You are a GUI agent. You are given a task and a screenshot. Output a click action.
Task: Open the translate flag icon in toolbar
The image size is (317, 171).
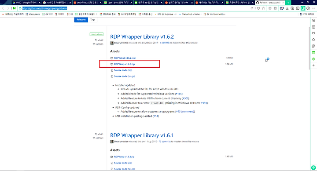(x=282, y=8)
